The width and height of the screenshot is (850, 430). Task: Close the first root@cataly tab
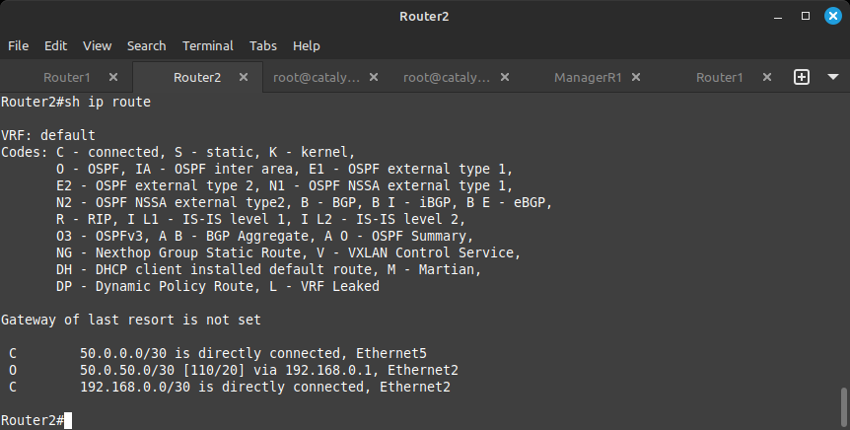[374, 77]
